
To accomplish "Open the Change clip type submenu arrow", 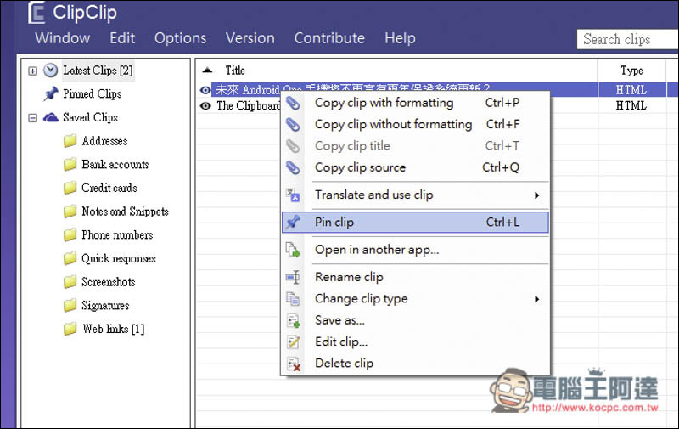I will pos(537,299).
